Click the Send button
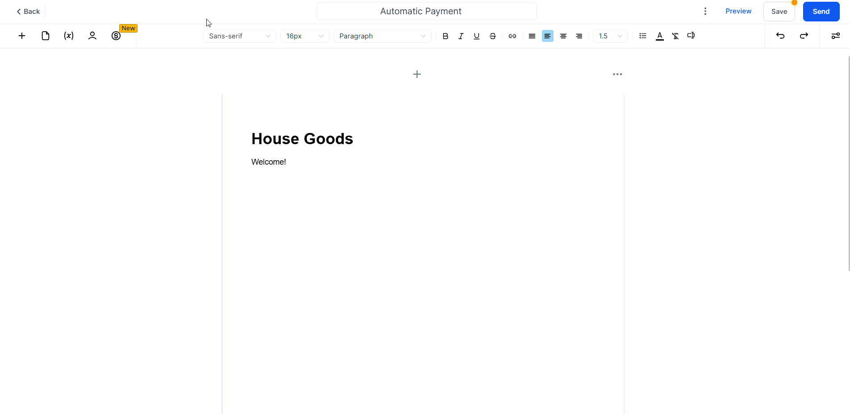This screenshot has width=850, height=415. click(821, 11)
